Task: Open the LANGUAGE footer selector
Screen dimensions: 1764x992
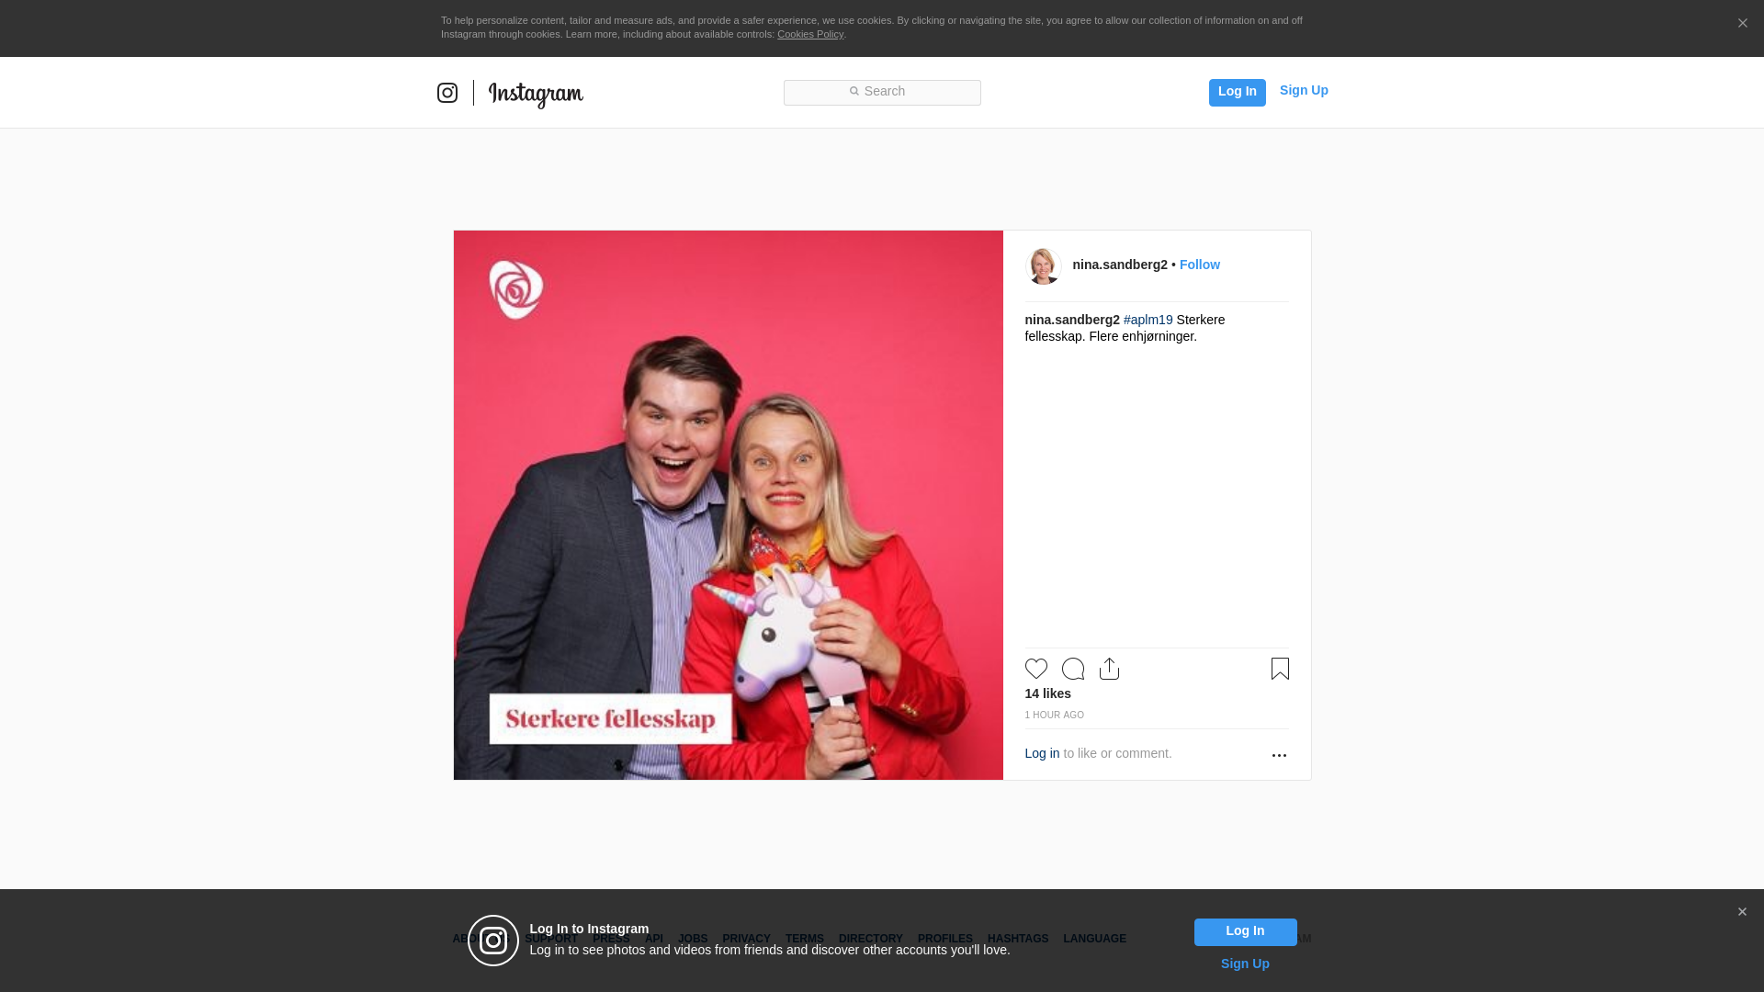Action: [1095, 939]
